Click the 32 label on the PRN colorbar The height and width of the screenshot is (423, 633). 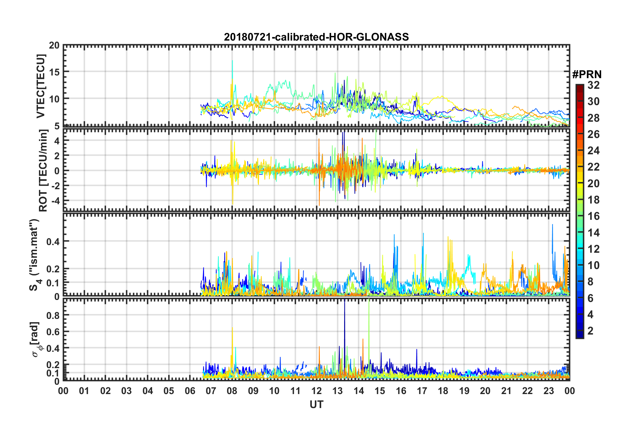(593, 85)
